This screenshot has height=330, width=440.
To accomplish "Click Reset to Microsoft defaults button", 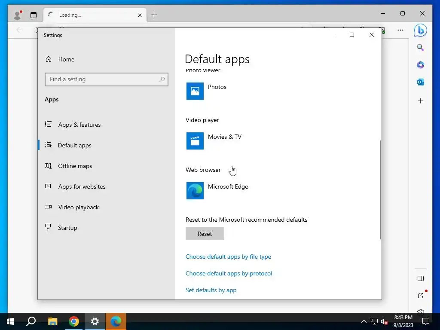I will tap(205, 234).
